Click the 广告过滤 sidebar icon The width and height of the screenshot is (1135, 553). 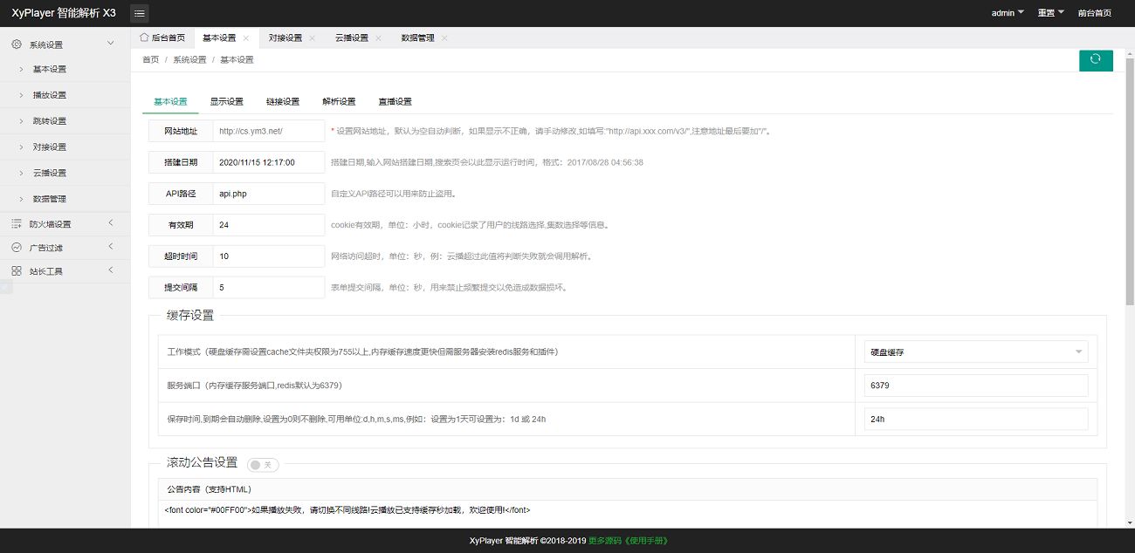[x=17, y=248]
